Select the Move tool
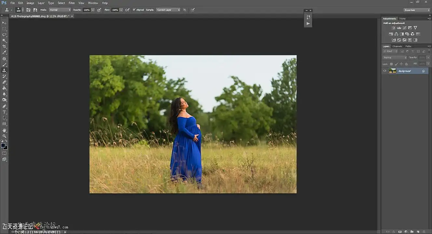 click(4, 23)
